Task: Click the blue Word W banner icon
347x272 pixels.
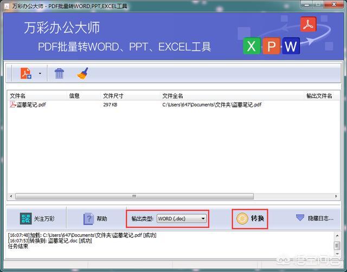Action: click(291, 46)
